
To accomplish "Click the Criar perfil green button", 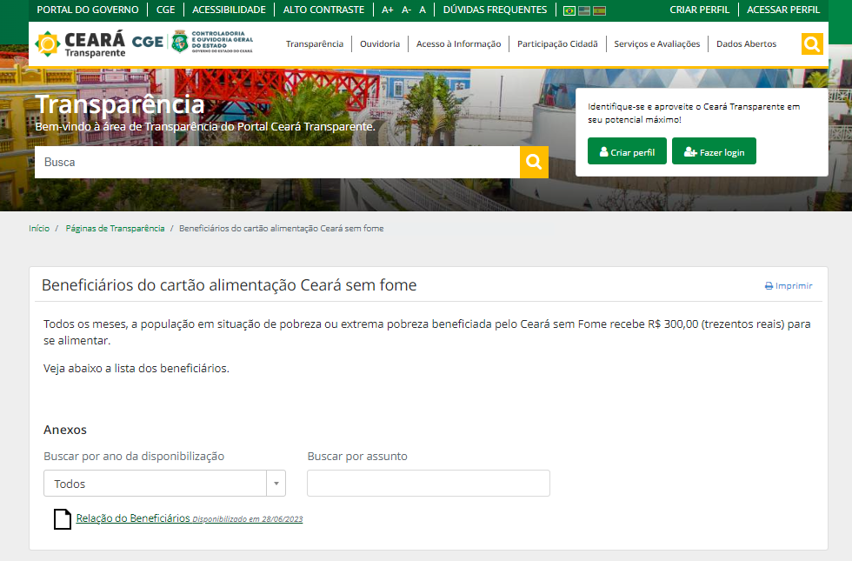I will (x=627, y=151).
